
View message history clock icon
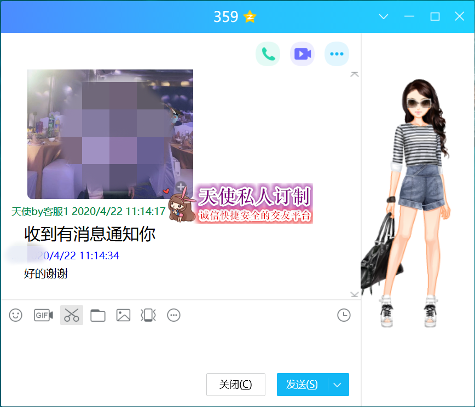344,315
